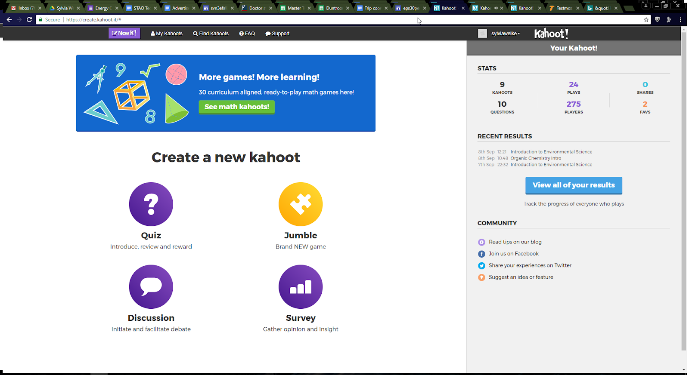Click the Quiz label text
Image resolution: width=689 pixels, height=375 pixels.
pyautogui.click(x=151, y=235)
